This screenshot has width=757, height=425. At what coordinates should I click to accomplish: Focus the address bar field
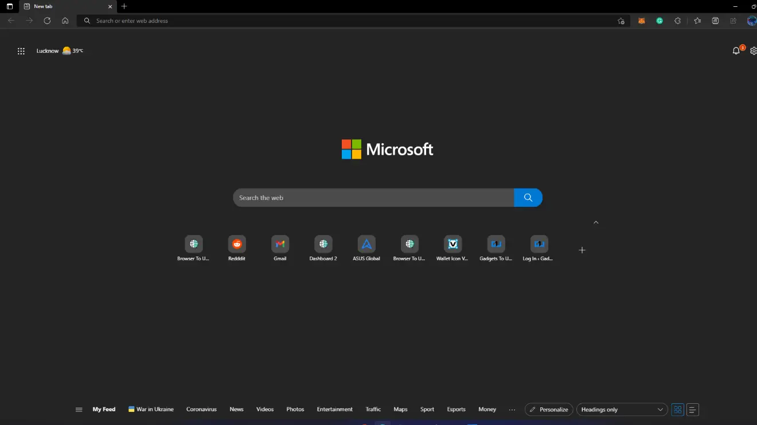pos(354,21)
